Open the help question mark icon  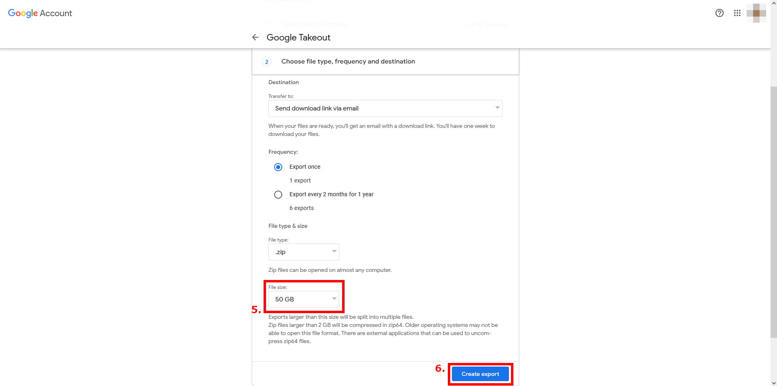point(720,13)
